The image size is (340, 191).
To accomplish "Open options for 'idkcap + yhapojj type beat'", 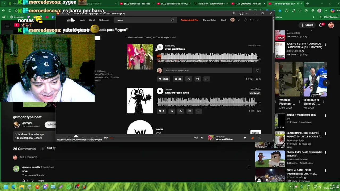I will (325, 115).
